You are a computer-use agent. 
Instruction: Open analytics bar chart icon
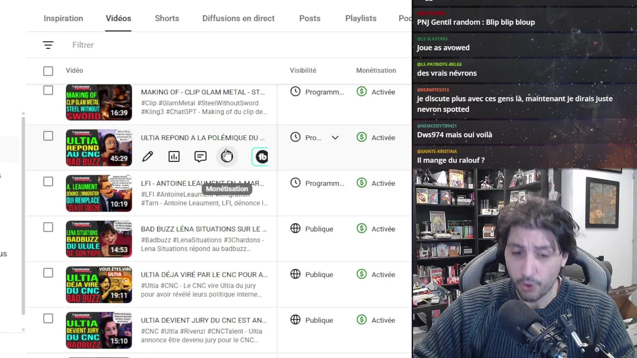coord(174,157)
